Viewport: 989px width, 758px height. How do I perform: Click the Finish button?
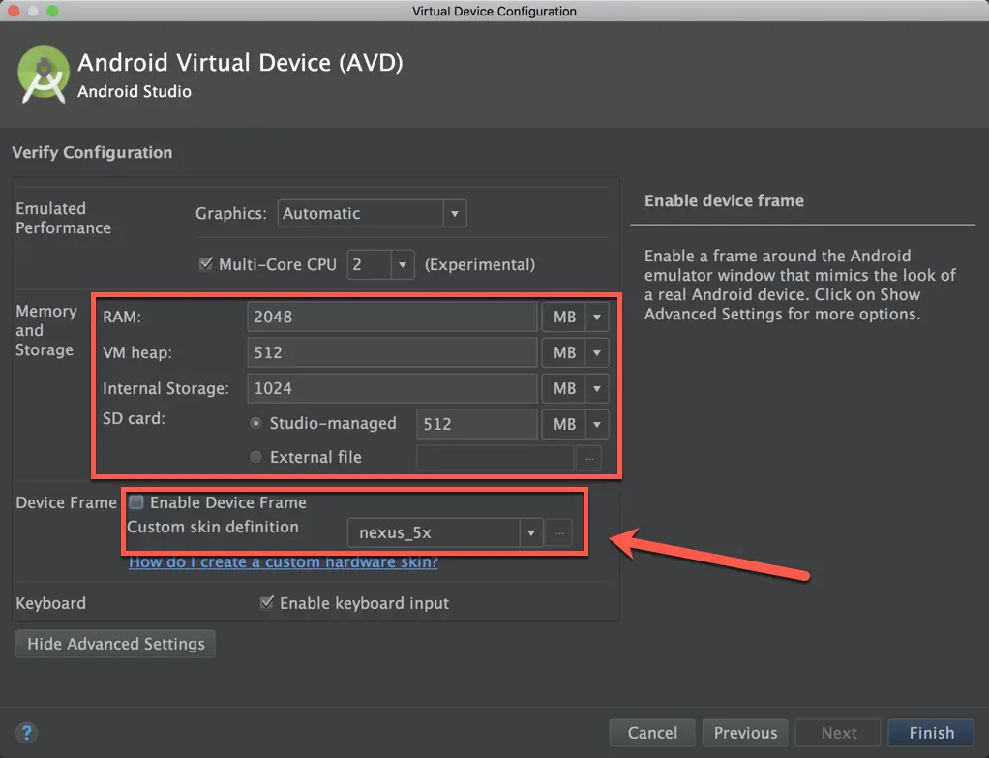931,733
